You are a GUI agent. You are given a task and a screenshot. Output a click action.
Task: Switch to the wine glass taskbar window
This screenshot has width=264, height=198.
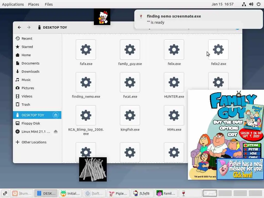point(190,193)
